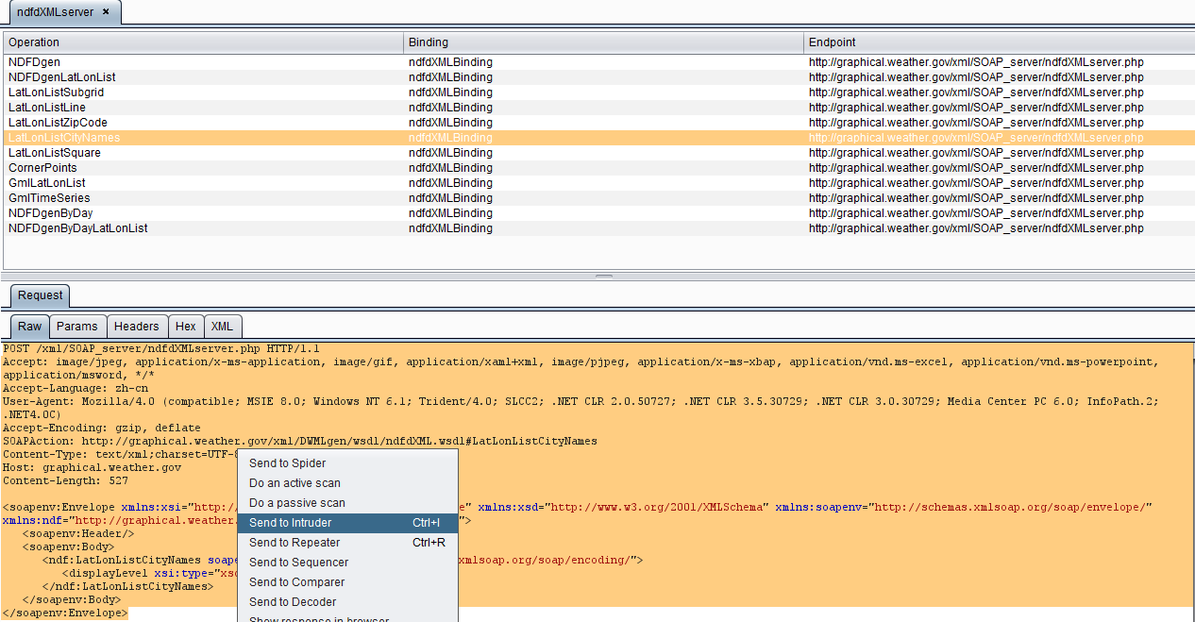Select the NDFDgen operation row
The width and height of the screenshot is (1195, 622).
pyautogui.click(x=34, y=62)
